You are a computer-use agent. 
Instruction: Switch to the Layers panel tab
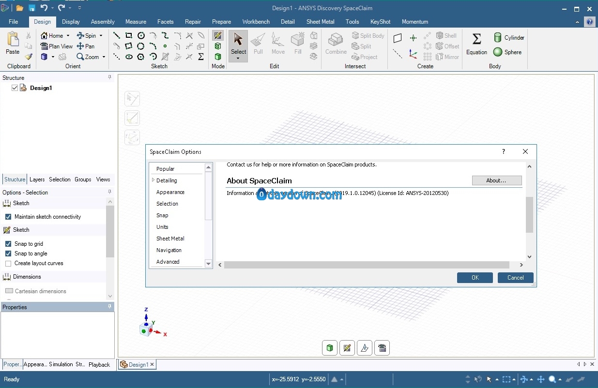tap(37, 179)
